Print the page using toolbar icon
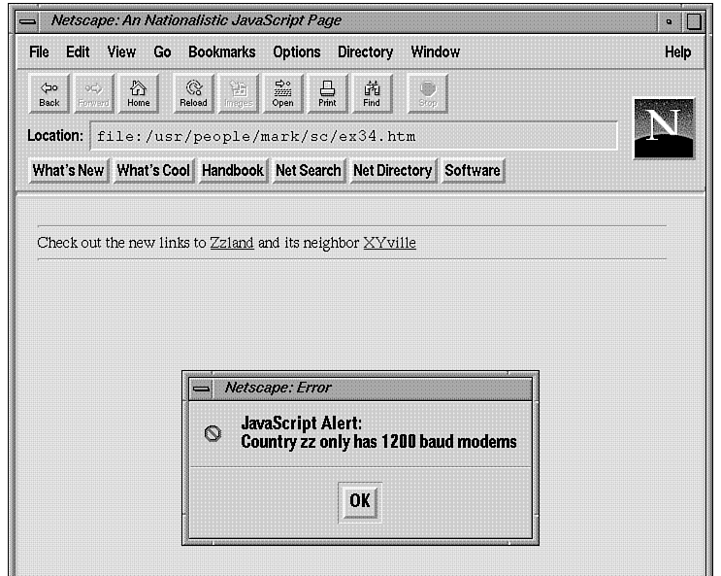721x576 pixels. point(327,92)
